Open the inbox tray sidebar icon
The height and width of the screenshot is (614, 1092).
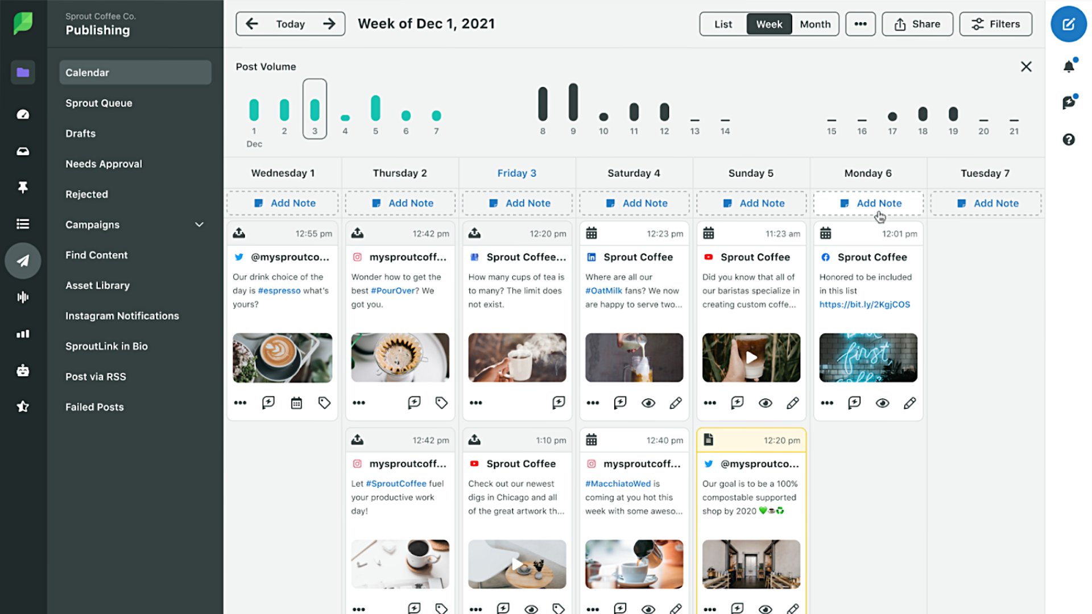point(23,151)
